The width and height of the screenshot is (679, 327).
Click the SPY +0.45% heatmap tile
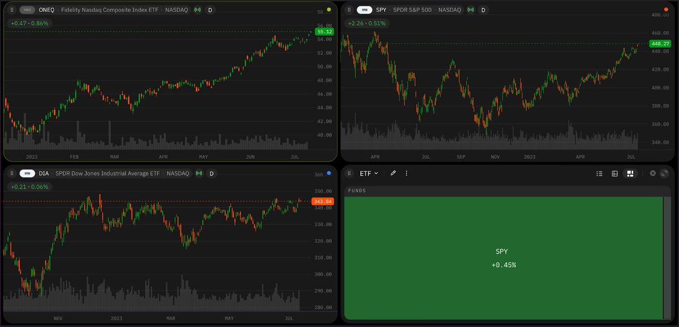[x=504, y=258]
